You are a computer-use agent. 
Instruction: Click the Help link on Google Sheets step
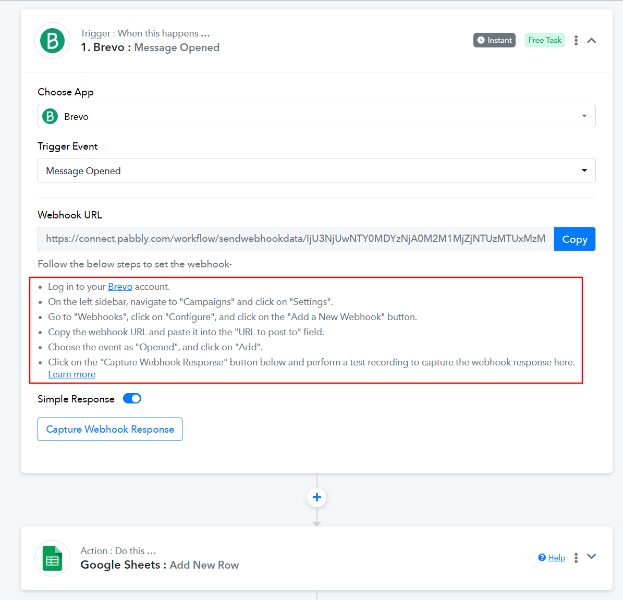click(557, 557)
